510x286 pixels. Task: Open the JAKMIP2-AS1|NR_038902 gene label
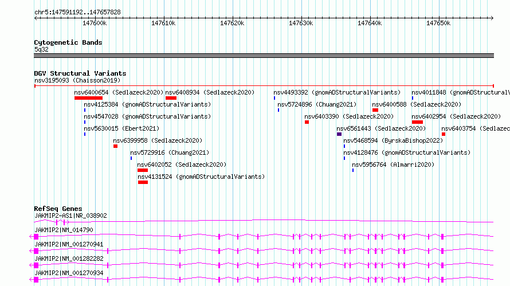70,216
